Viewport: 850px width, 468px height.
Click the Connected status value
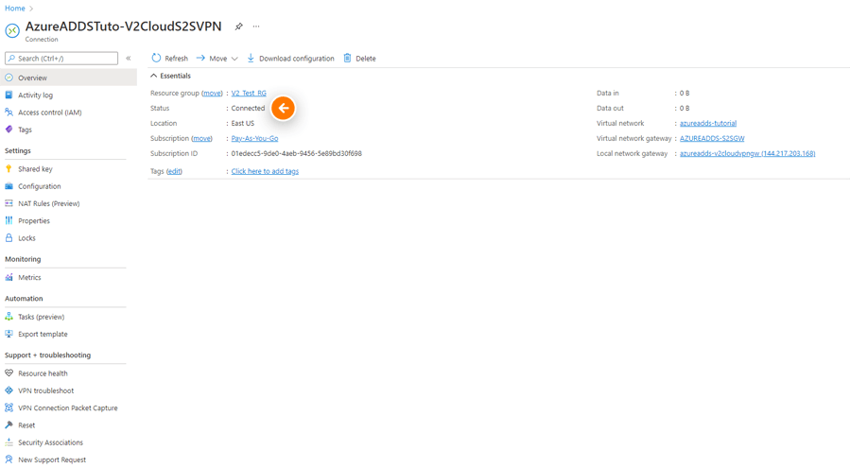(249, 108)
